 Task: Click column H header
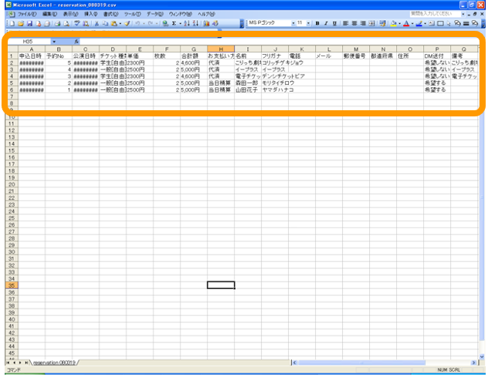point(220,49)
